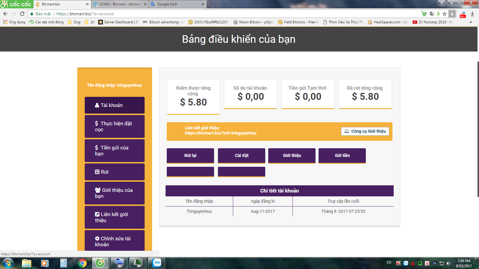Image resolution: width=479 pixels, height=269 pixels.
Task: Go forward with the forward arrow
Action: tap(14, 14)
